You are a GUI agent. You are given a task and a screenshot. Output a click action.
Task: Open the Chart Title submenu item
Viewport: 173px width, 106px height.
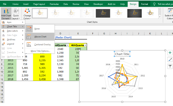13,27
